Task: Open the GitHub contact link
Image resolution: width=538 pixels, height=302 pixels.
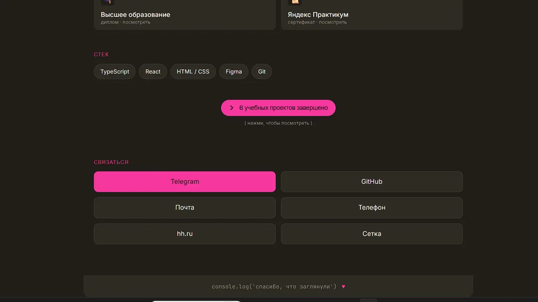Action: tap(372, 182)
